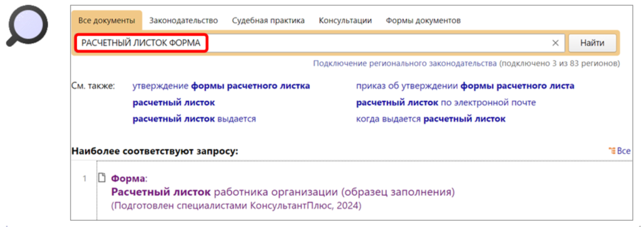641x227 pixels.
Task: Open the Судебная практика tab
Action: pyautogui.click(x=268, y=21)
